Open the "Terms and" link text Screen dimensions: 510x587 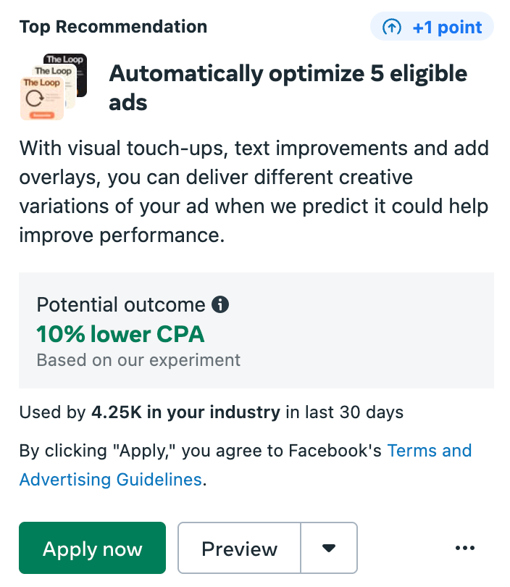(x=430, y=451)
